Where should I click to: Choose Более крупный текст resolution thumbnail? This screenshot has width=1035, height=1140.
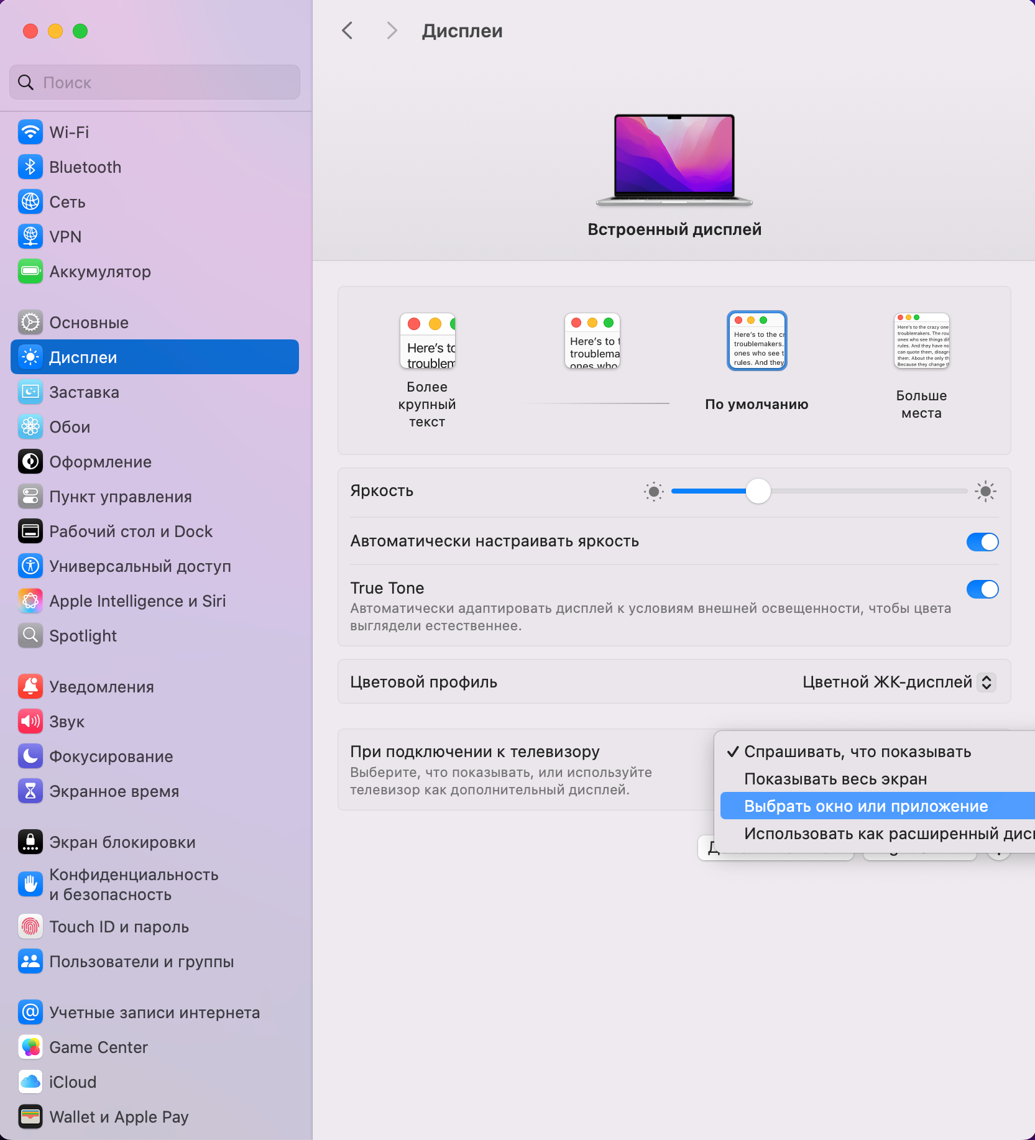tap(428, 341)
